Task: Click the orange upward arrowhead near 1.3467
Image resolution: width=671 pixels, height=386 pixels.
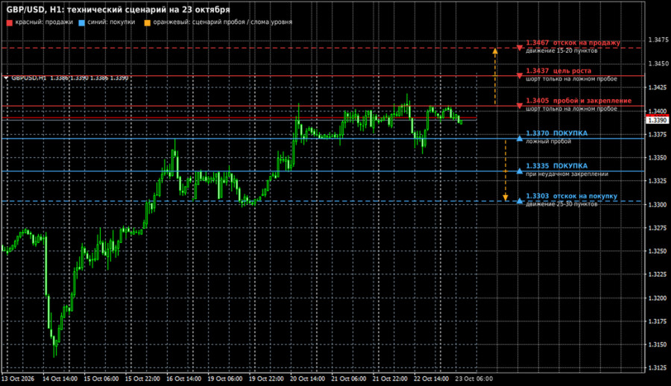Action: click(x=495, y=51)
